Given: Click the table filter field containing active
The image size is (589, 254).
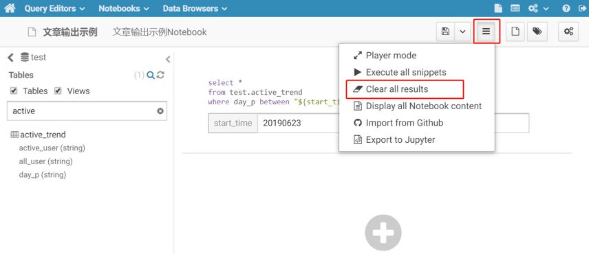Looking at the screenshot, I should click(x=87, y=111).
